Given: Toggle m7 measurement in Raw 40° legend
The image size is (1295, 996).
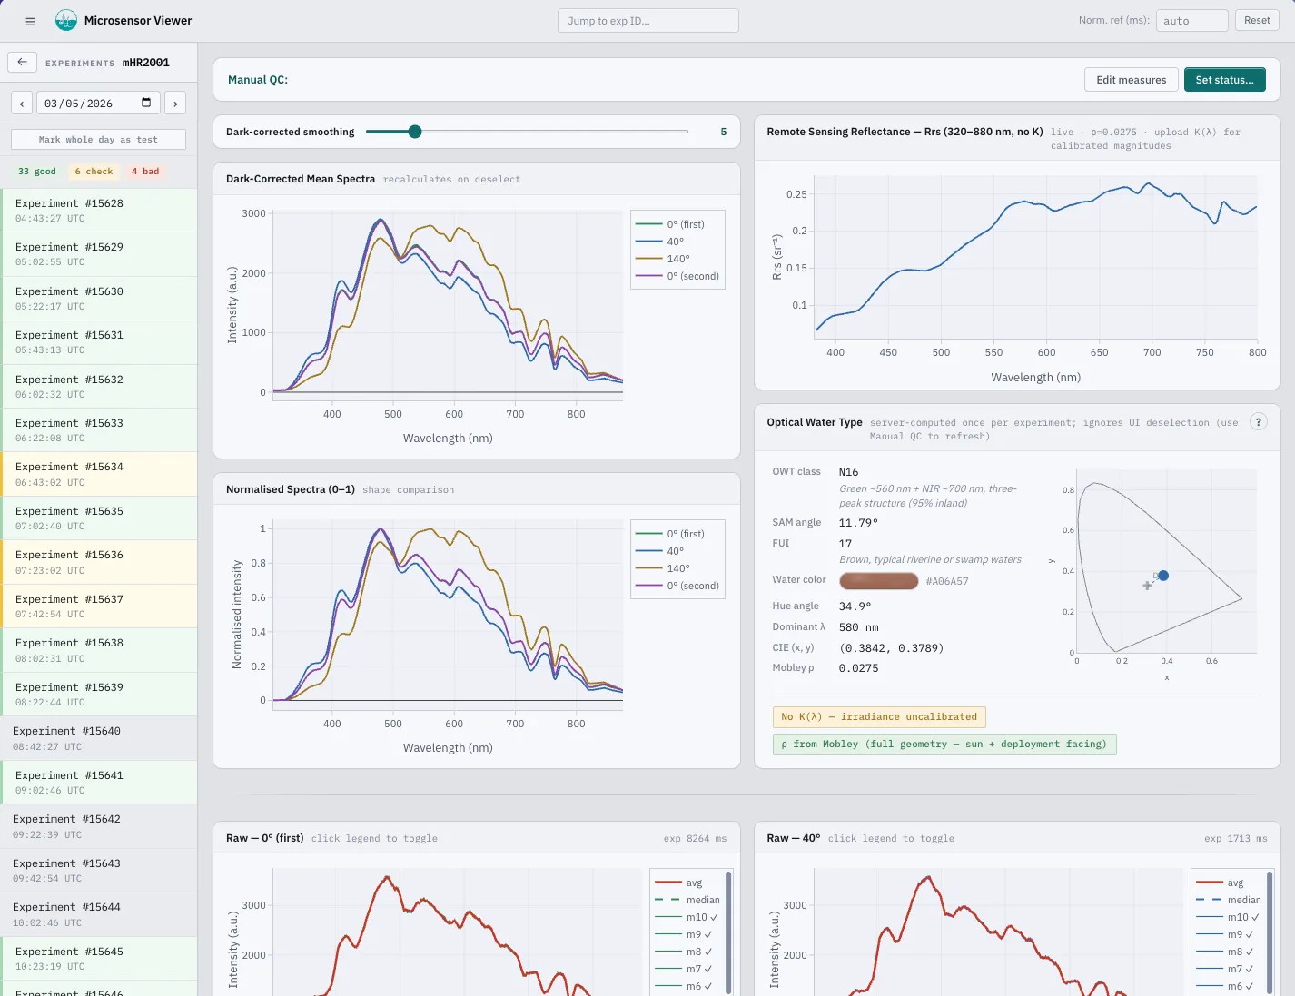Looking at the screenshot, I should pos(1228,969).
